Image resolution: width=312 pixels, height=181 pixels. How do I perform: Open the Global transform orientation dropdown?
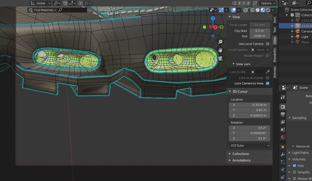(40, 3)
